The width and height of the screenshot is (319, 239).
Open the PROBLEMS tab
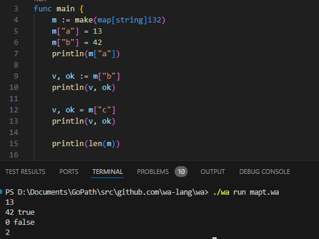[x=153, y=172]
